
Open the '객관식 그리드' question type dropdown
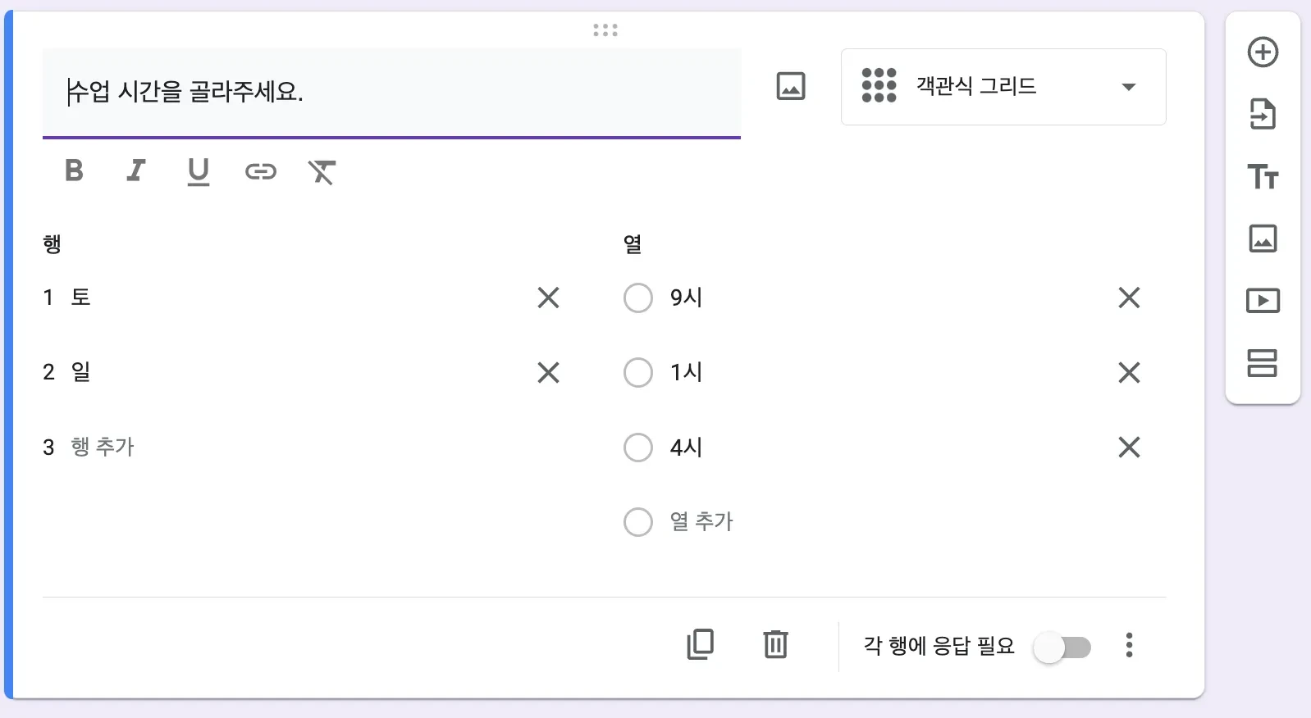tap(1003, 87)
